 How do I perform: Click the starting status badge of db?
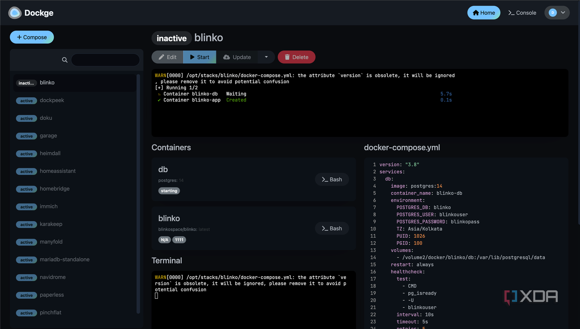(169, 191)
